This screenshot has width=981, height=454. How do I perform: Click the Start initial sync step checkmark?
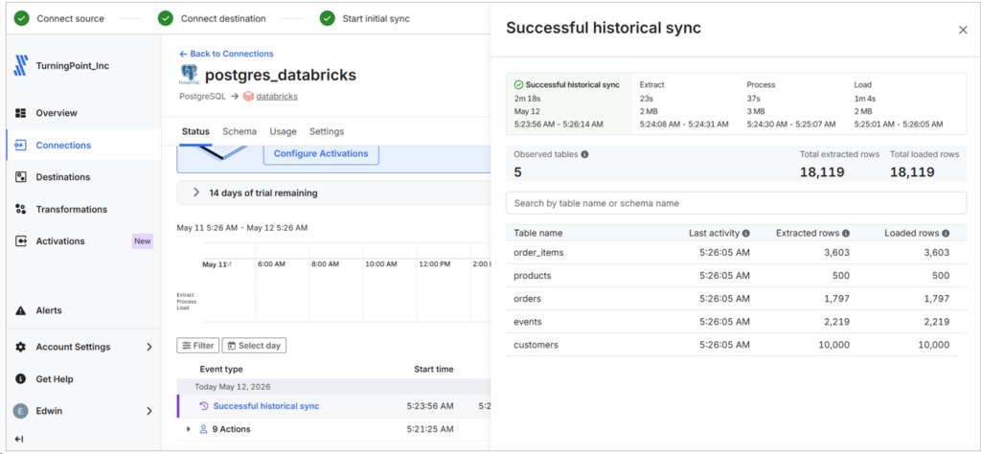click(328, 19)
